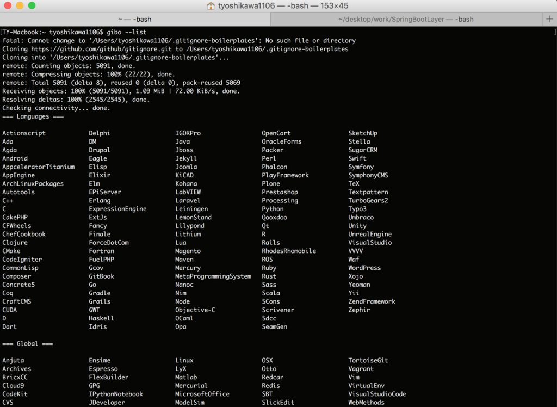The image size is (557, 407).
Task: Click 'ChefCookbook' entry
Action: pyautogui.click(x=24, y=235)
